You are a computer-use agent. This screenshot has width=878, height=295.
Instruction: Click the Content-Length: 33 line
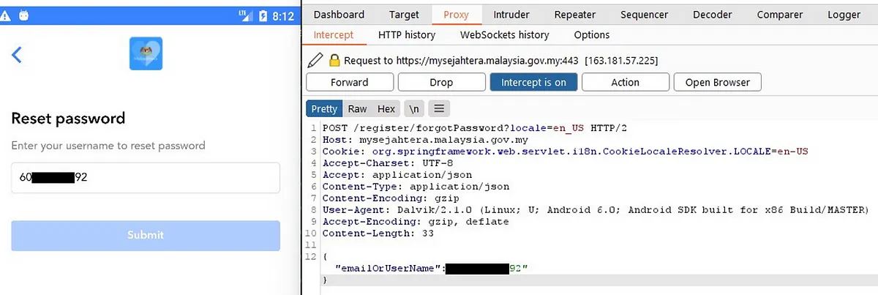380,234
